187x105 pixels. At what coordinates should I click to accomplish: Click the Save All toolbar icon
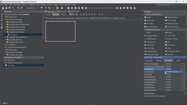click(x=13, y=8)
